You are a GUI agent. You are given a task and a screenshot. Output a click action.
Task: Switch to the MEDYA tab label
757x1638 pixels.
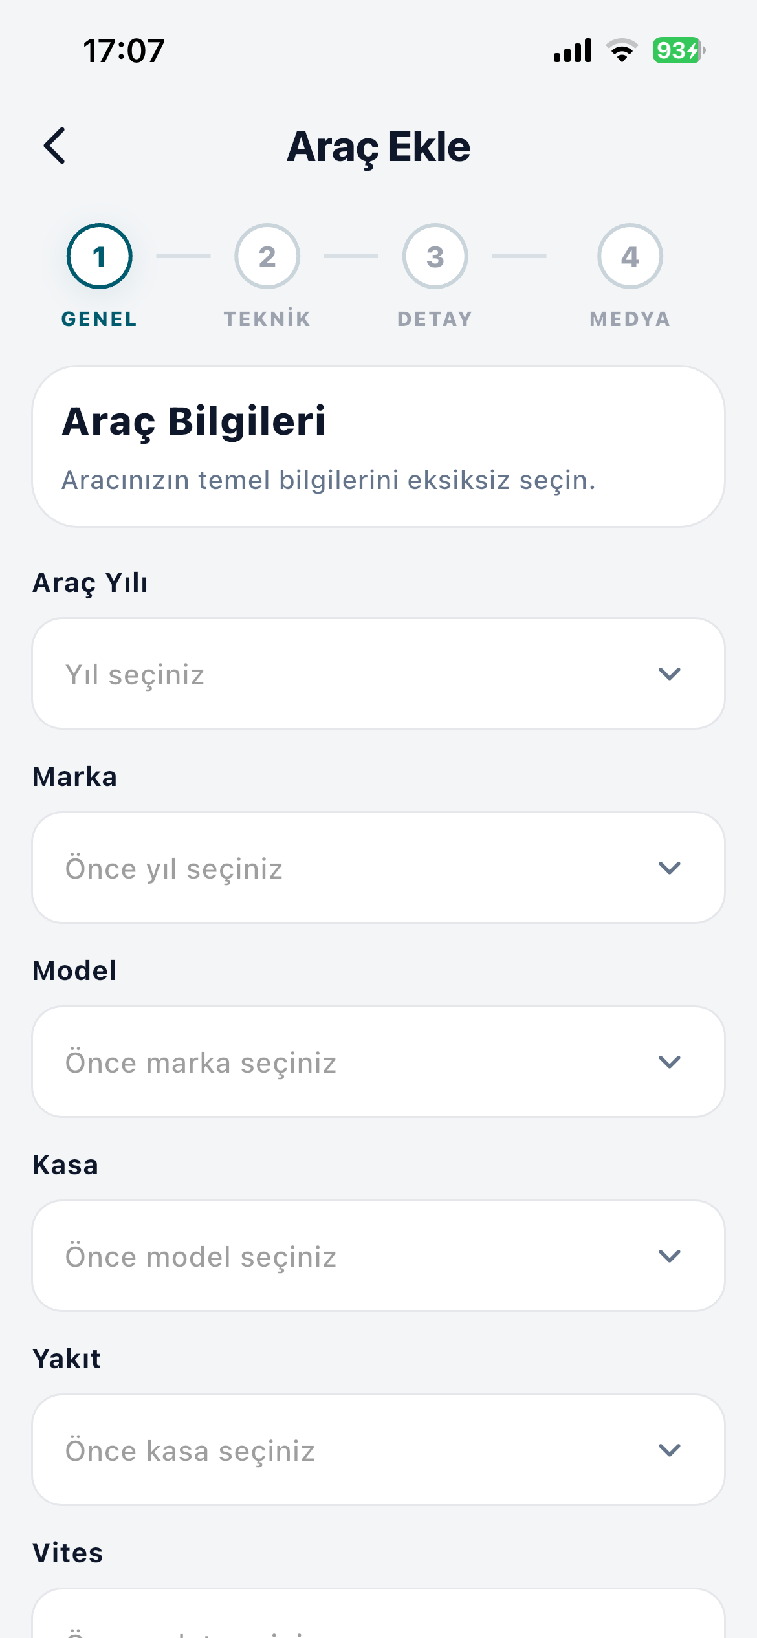tap(630, 319)
